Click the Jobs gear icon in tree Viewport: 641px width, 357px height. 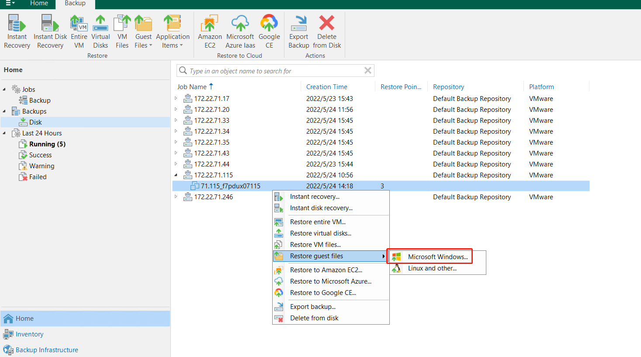(x=16, y=89)
